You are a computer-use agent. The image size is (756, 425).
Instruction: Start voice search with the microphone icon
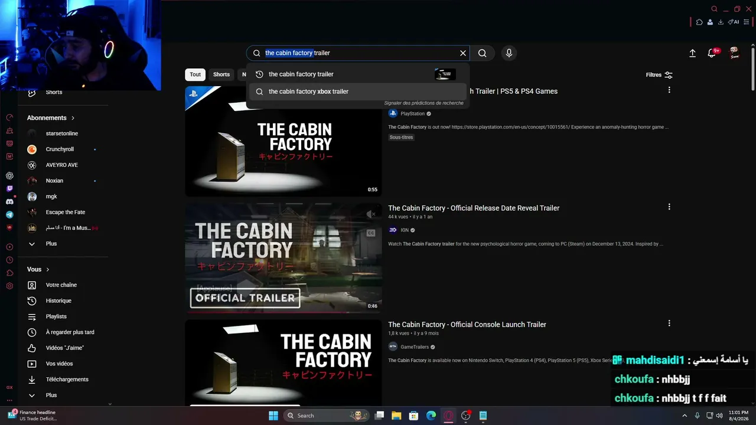[x=509, y=53]
